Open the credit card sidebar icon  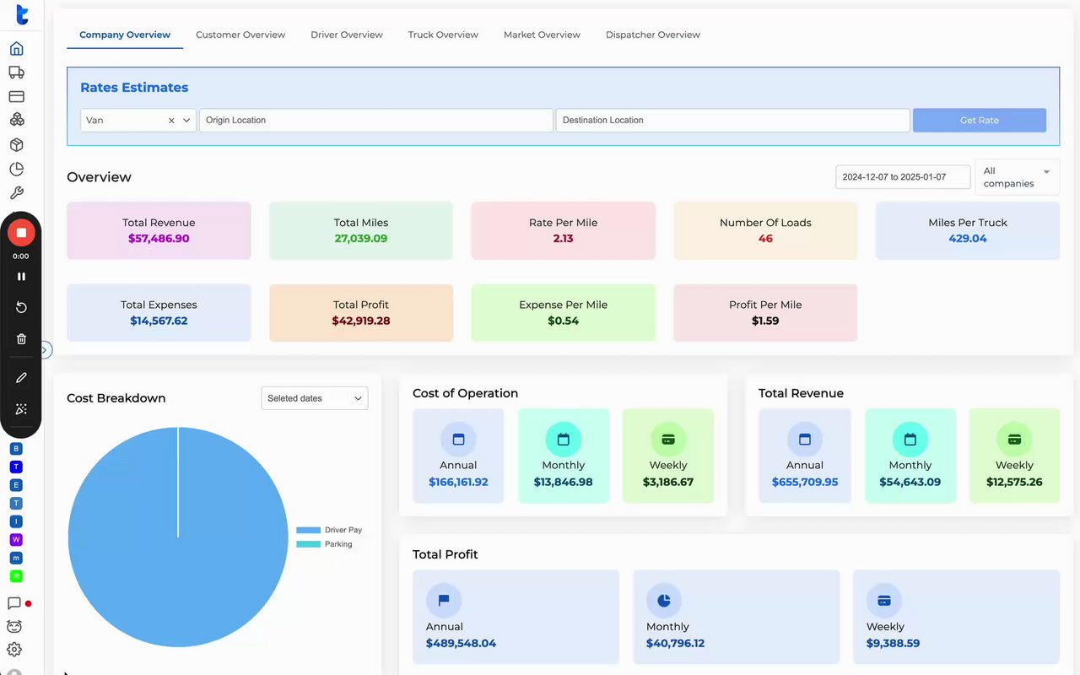pos(16,97)
